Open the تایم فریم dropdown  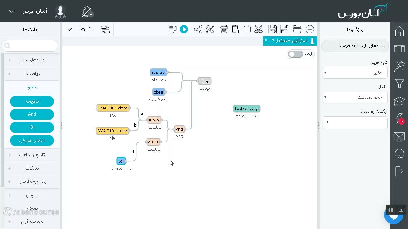click(x=355, y=73)
